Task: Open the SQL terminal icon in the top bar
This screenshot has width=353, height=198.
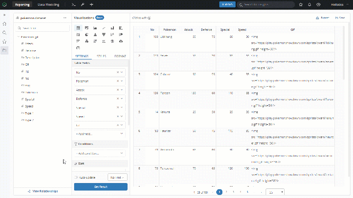Action: click(74, 4)
